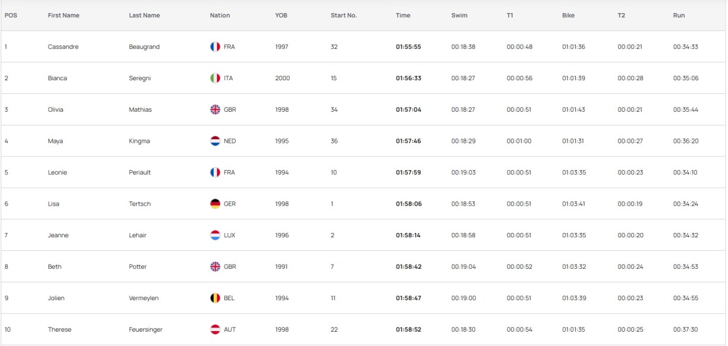Click the British flag next to Olivia Mathias

215,110
